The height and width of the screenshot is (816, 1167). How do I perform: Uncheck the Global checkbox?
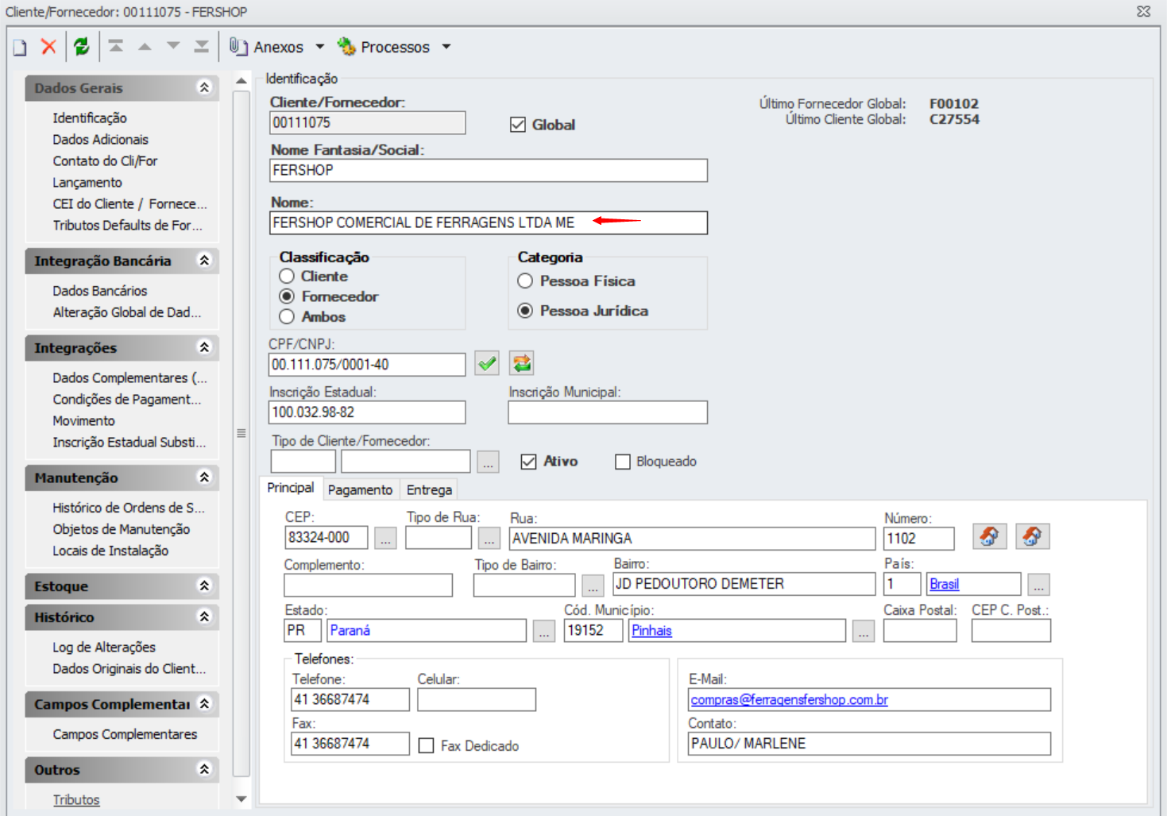[x=518, y=125]
